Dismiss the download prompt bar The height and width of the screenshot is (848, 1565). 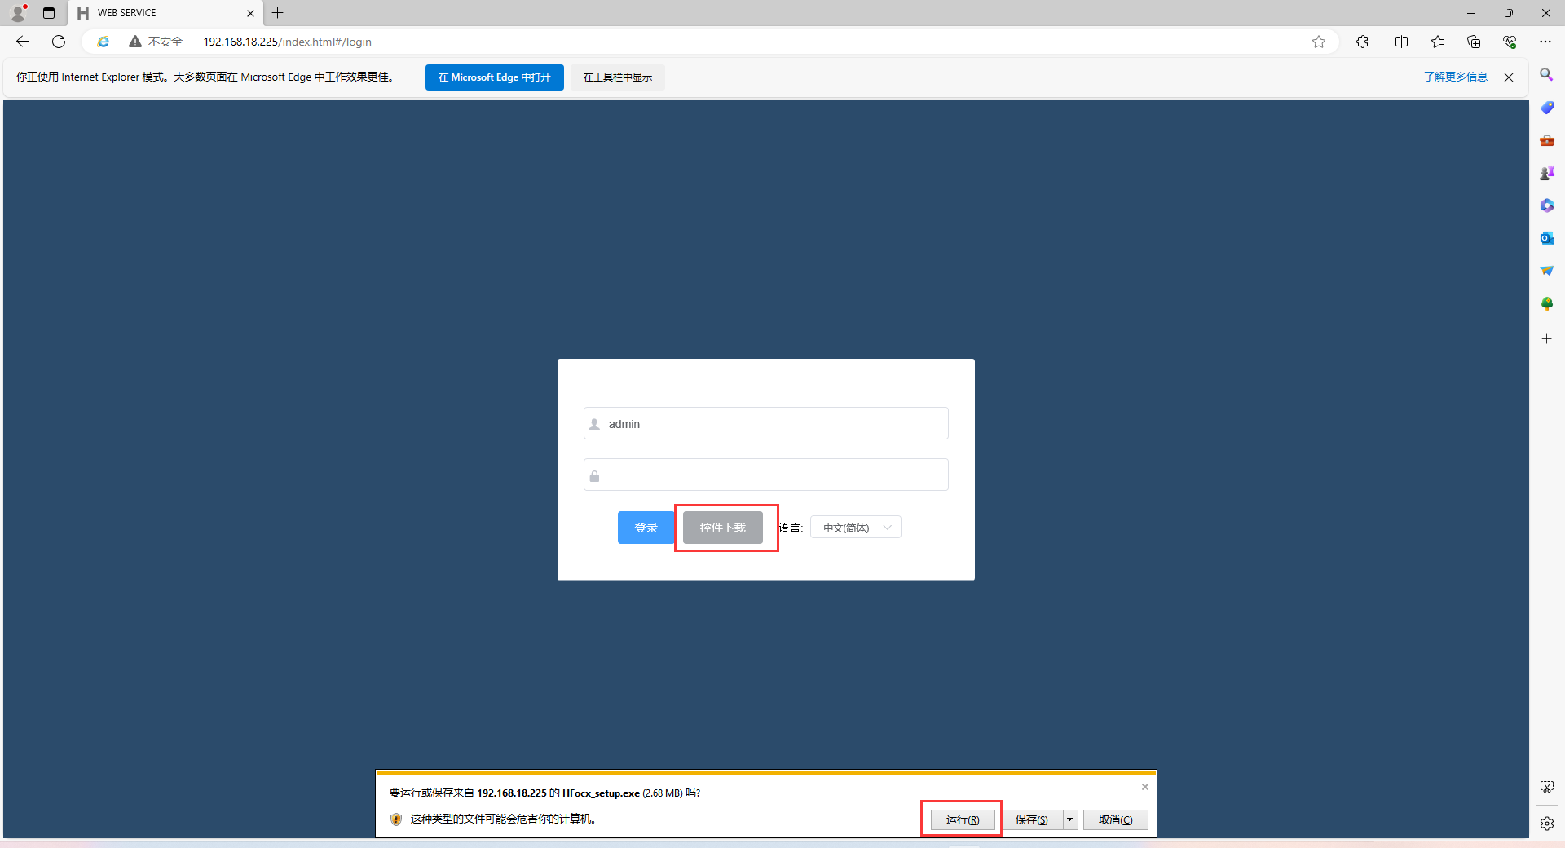[x=1144, y=787]
